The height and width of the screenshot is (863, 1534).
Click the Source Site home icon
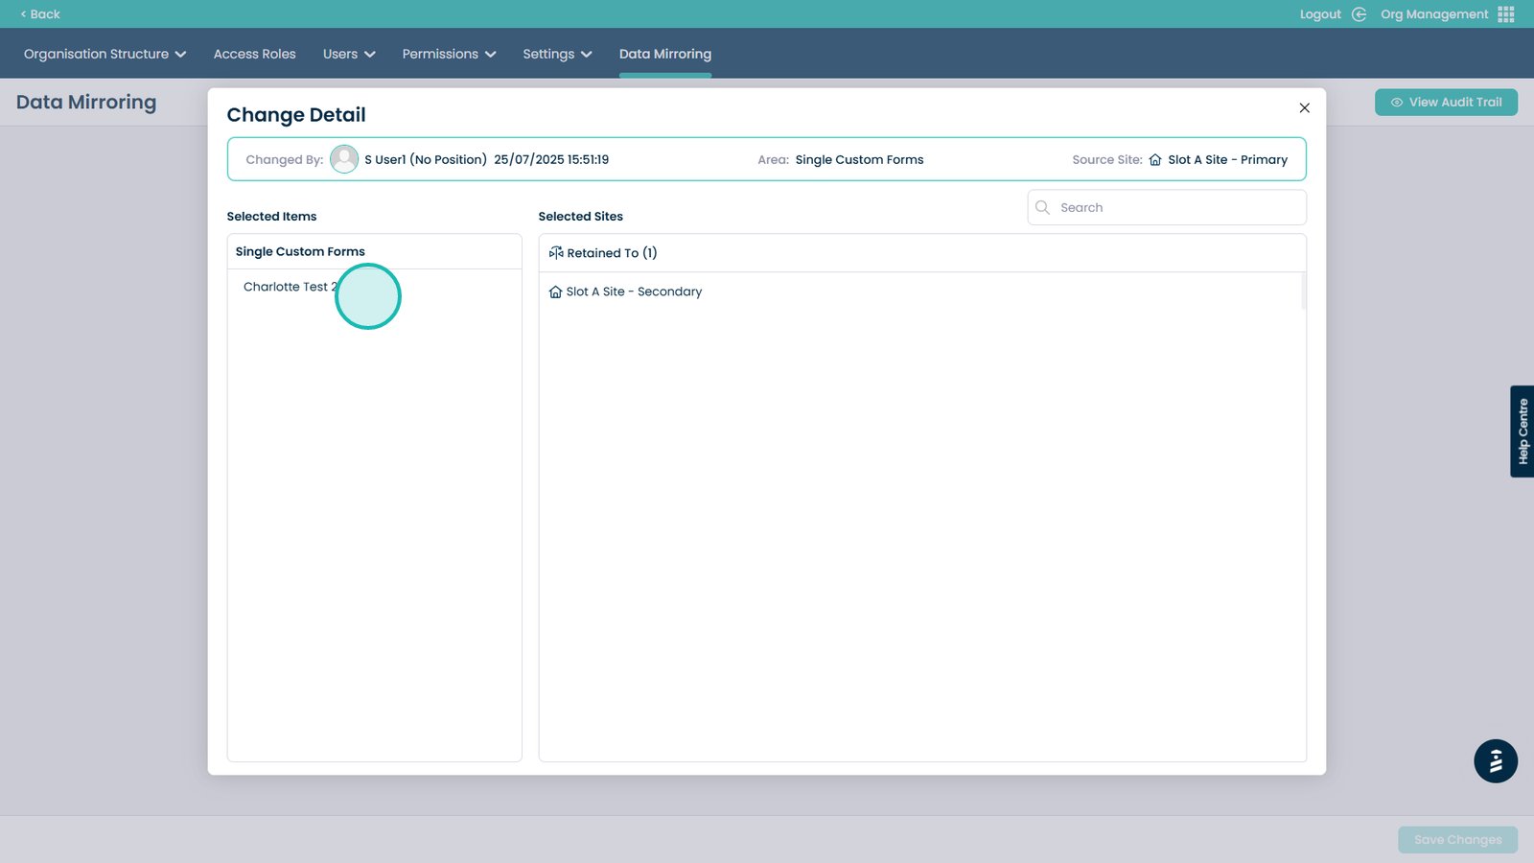1155,160
